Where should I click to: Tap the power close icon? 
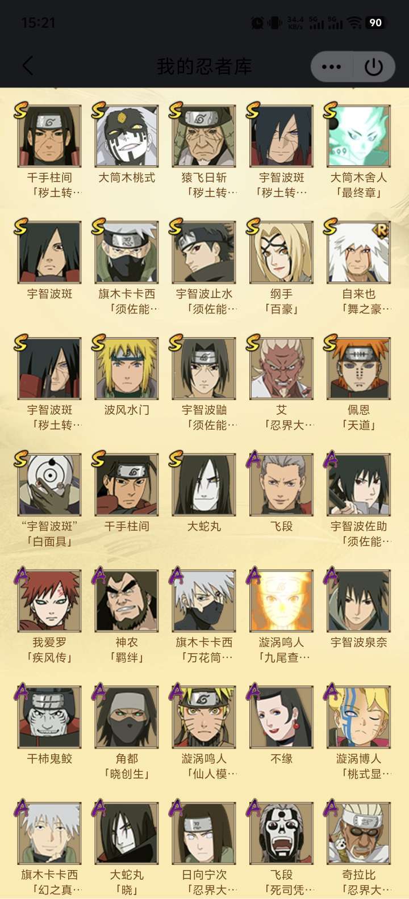(x=374, y=67)
